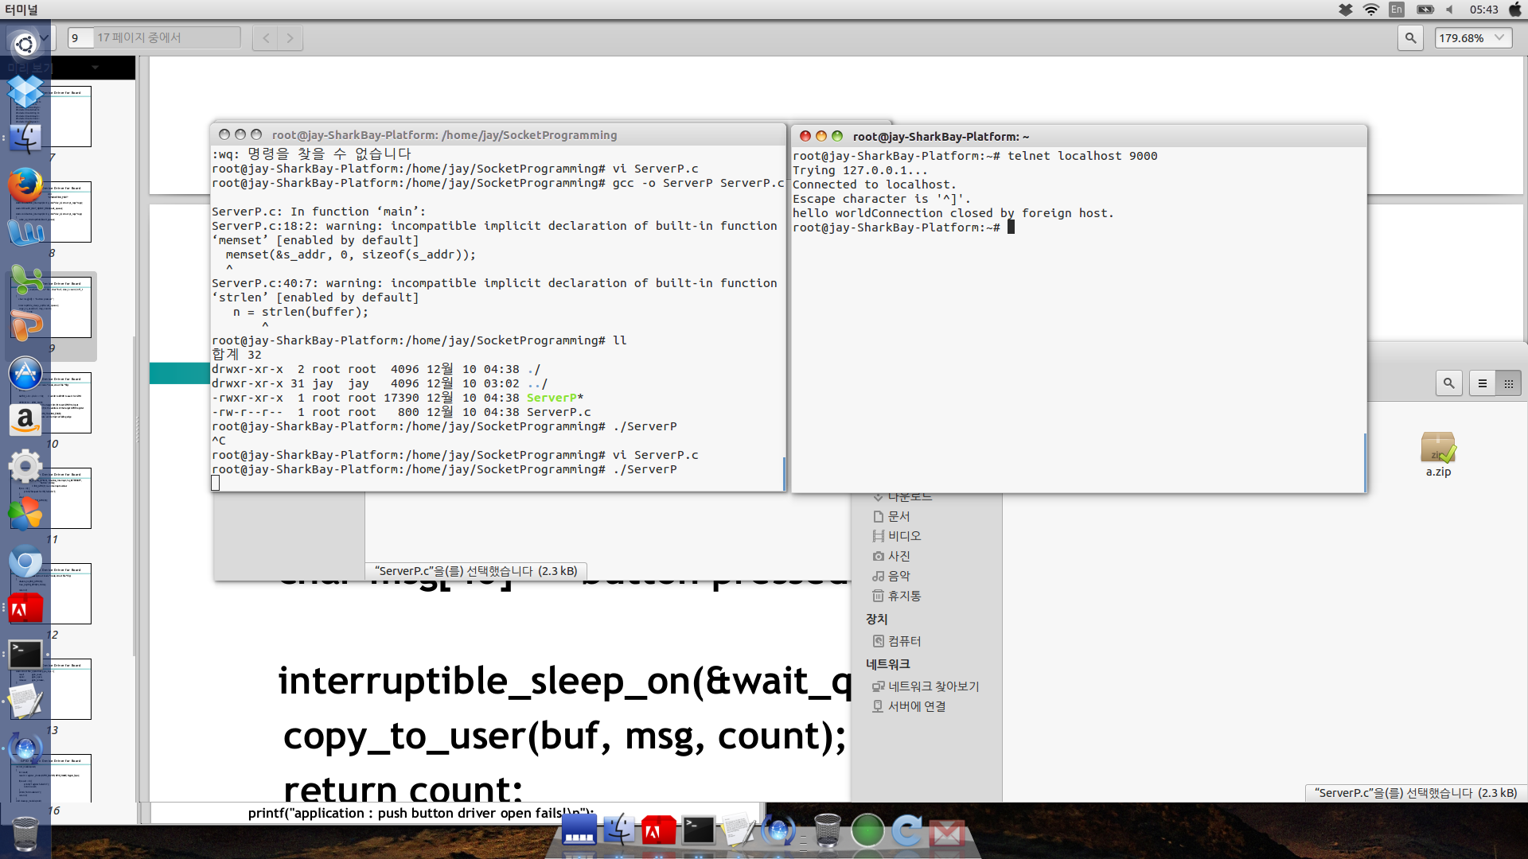Launch Firefox from the left launcher

[x=25, y=185]
